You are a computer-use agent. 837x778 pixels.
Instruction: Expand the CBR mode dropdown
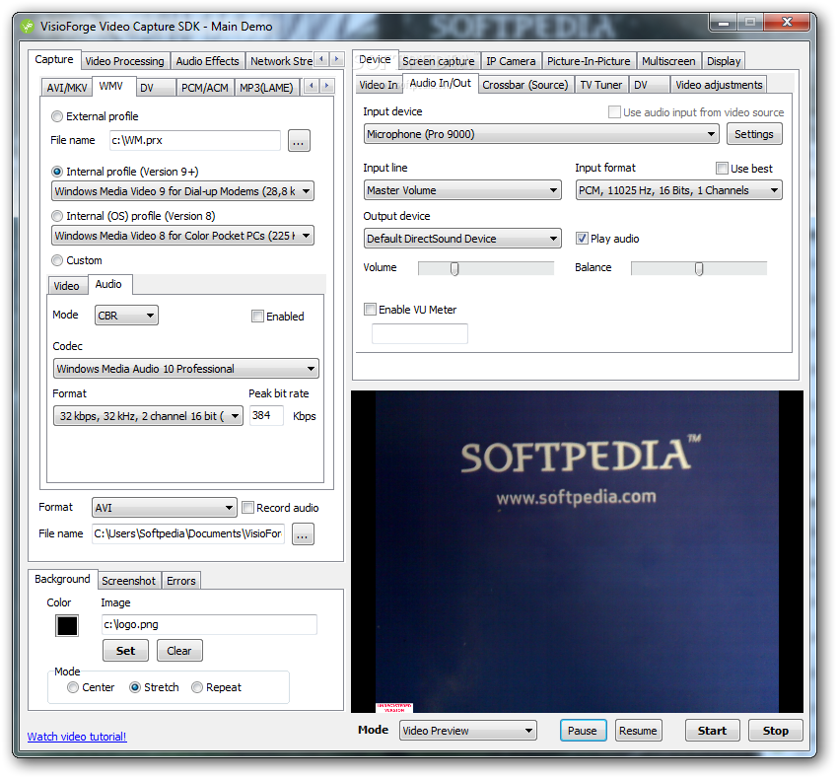[x=126, y=316]
